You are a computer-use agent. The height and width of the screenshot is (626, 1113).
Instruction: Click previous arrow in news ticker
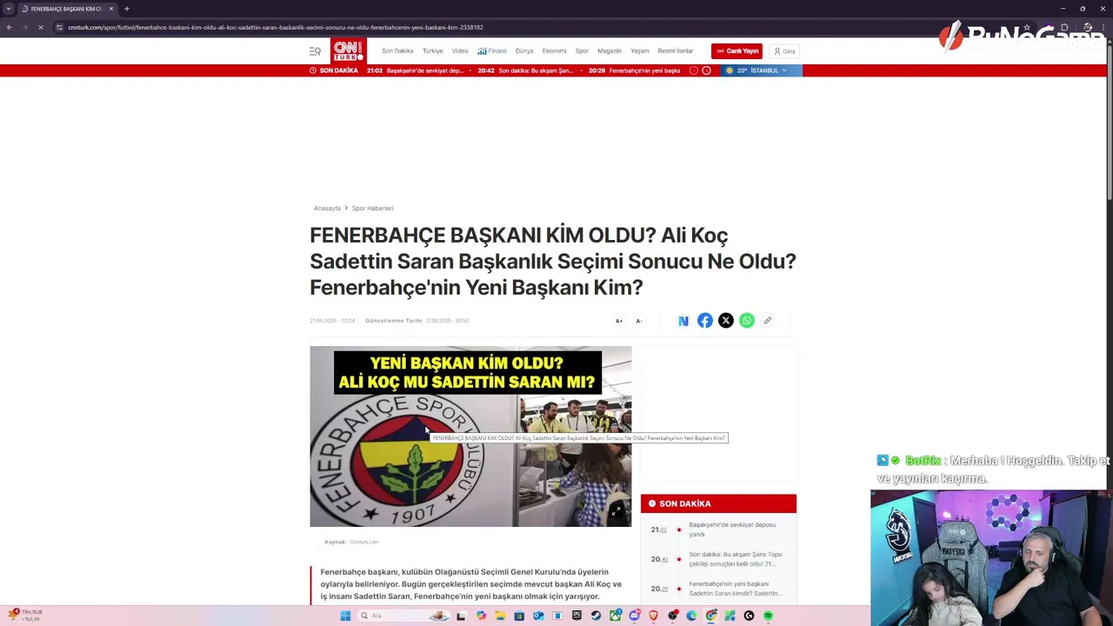coord(694,70)
